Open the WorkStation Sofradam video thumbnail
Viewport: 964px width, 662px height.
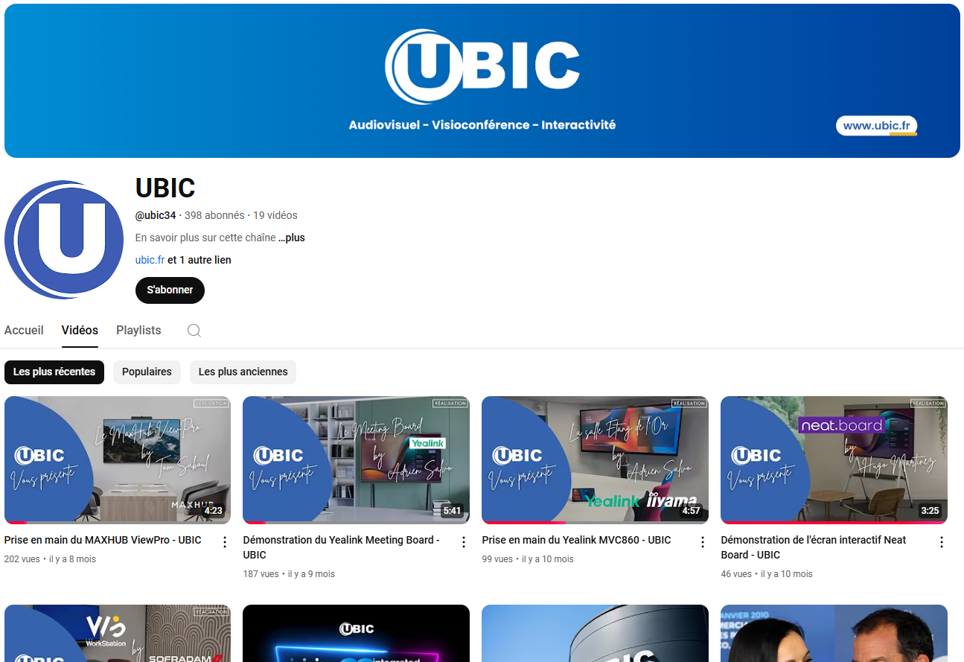coord(118,633)
